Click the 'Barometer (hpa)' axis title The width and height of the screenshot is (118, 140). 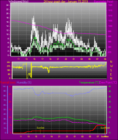pos(104,2)
